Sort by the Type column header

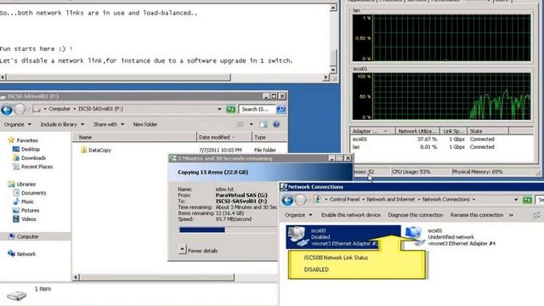coord(269,137)
